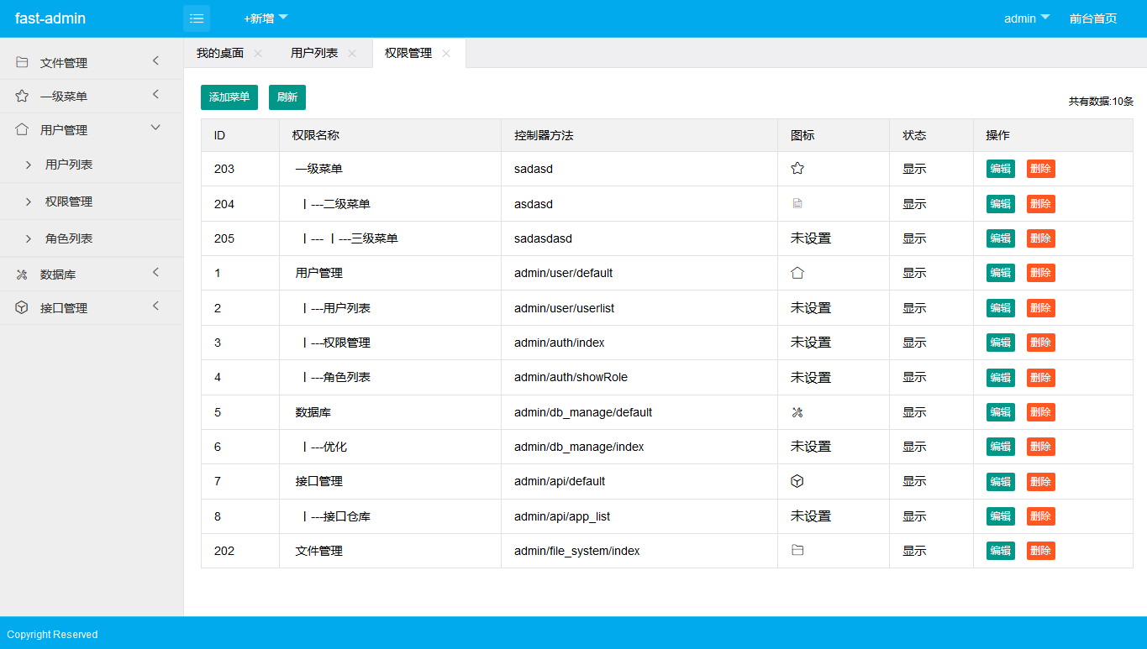Open the +新增 dropdown menu

(x=266, y=18)
